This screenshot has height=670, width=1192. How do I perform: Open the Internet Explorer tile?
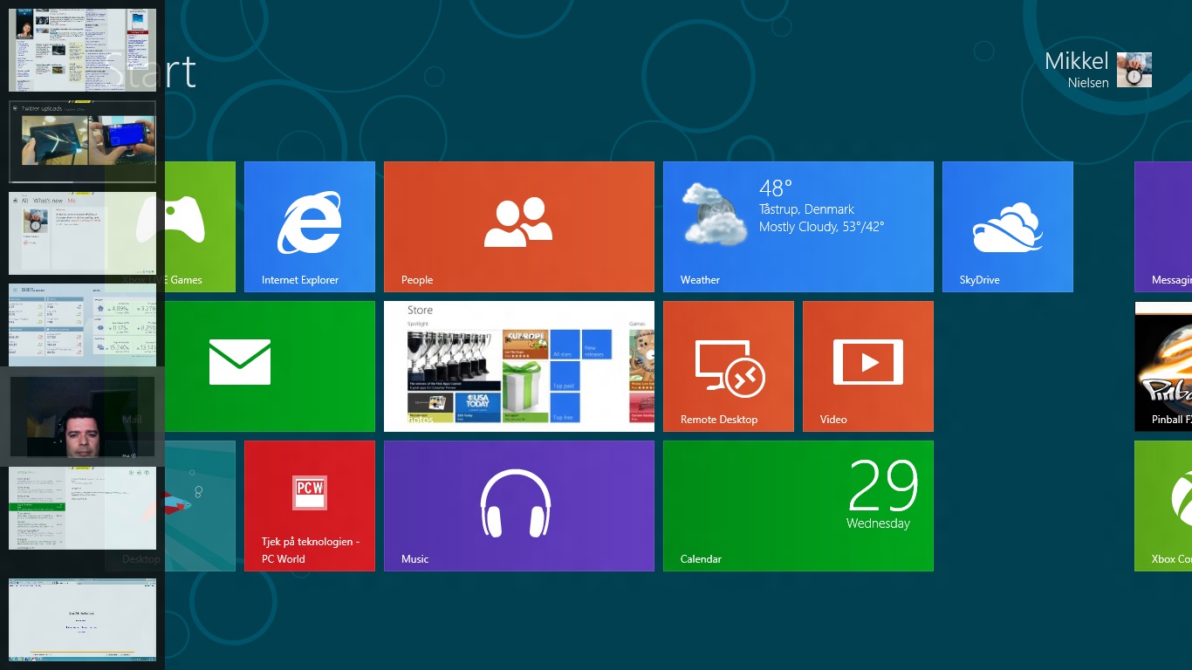pos(310,227)
